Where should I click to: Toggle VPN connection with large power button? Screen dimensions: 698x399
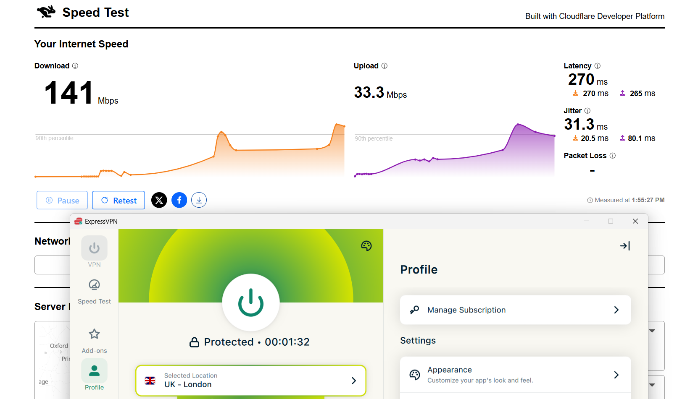point(251,302)
